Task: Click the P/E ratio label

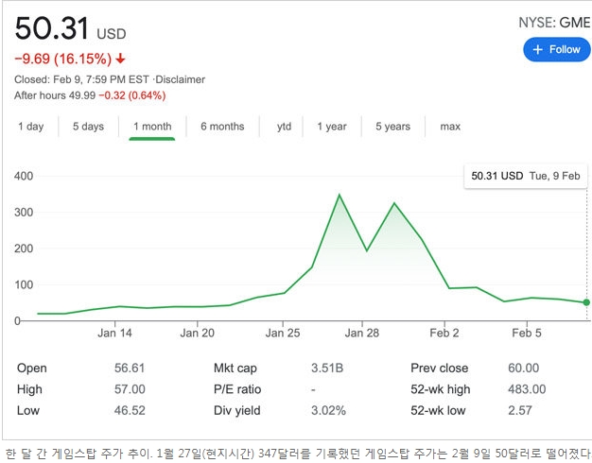Action: point(237,389)
